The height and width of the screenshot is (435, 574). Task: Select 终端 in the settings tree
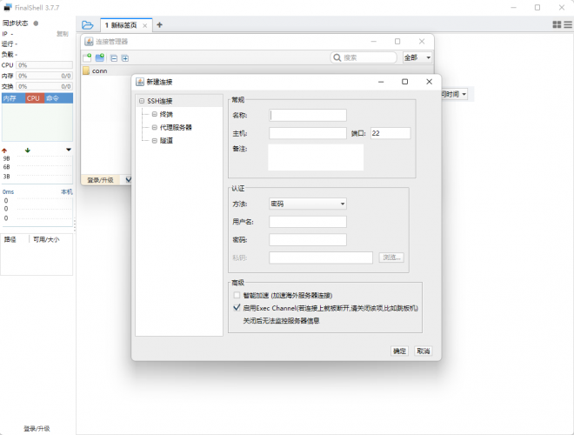click(166, 114)
